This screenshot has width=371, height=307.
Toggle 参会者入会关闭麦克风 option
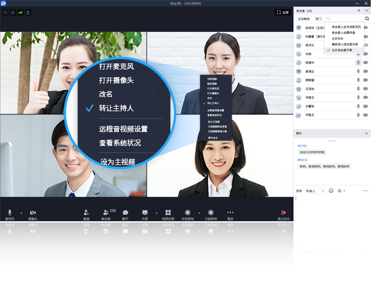click(346, 27)
